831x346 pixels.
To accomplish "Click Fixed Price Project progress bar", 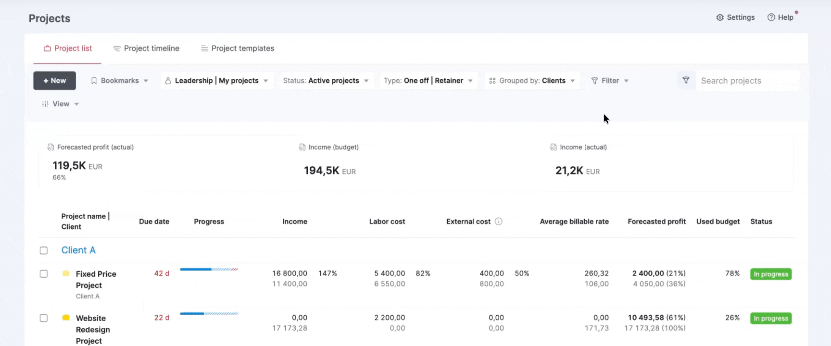I will 209,270.
